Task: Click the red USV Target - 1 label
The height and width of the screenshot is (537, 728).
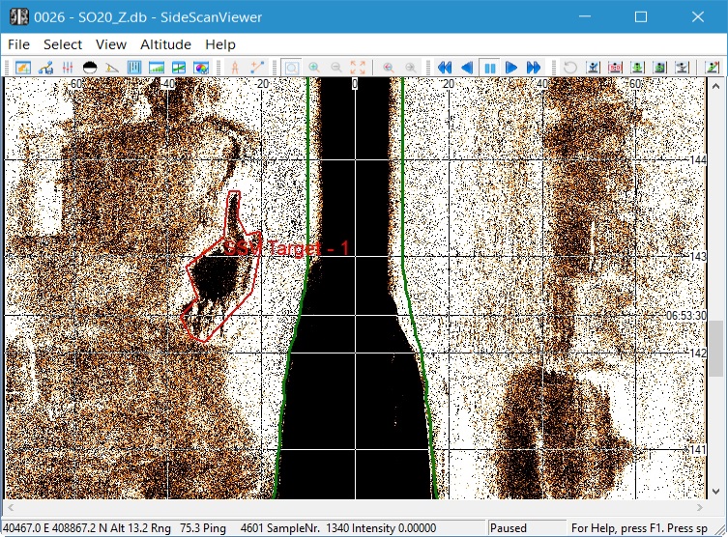Action: (x=287, y=249)
